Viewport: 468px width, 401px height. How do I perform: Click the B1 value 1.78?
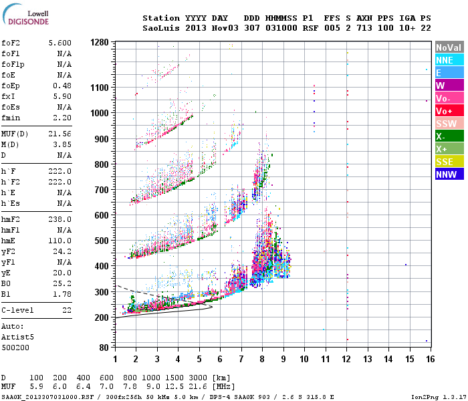coord(62,294)
